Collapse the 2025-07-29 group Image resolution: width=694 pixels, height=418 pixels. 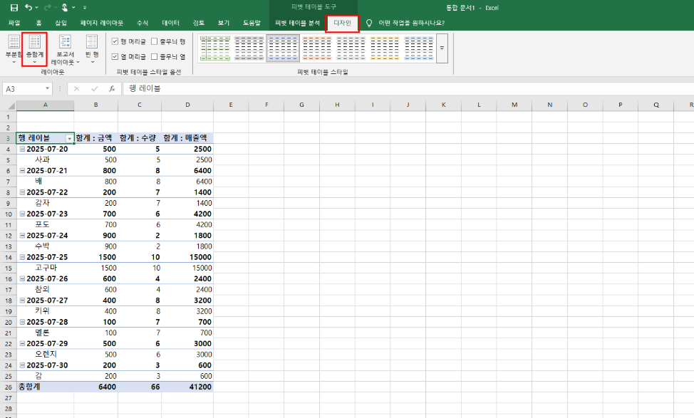pos(22,344)
